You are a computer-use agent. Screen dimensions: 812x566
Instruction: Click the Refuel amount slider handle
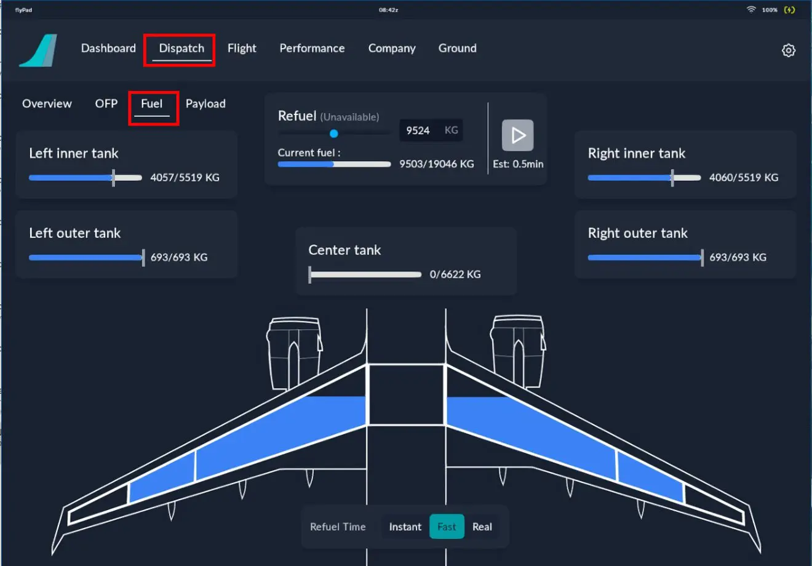coord(333,134)
